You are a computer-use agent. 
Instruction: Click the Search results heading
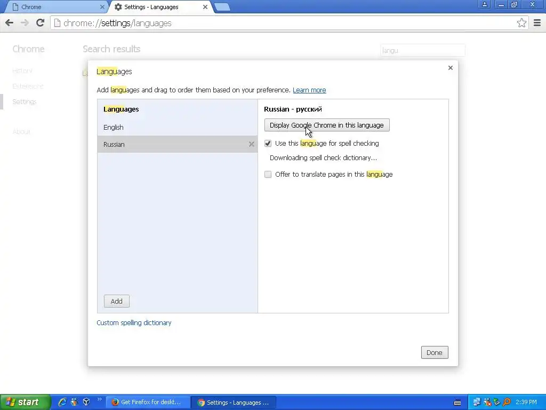(x=111, y=49)
